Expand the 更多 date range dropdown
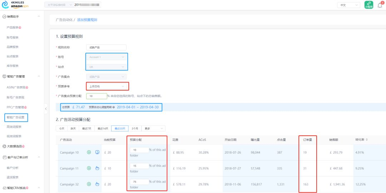Image resolution: width=386 pixels, height=193 pixels. pyautogui.click(x=153, y=129)
